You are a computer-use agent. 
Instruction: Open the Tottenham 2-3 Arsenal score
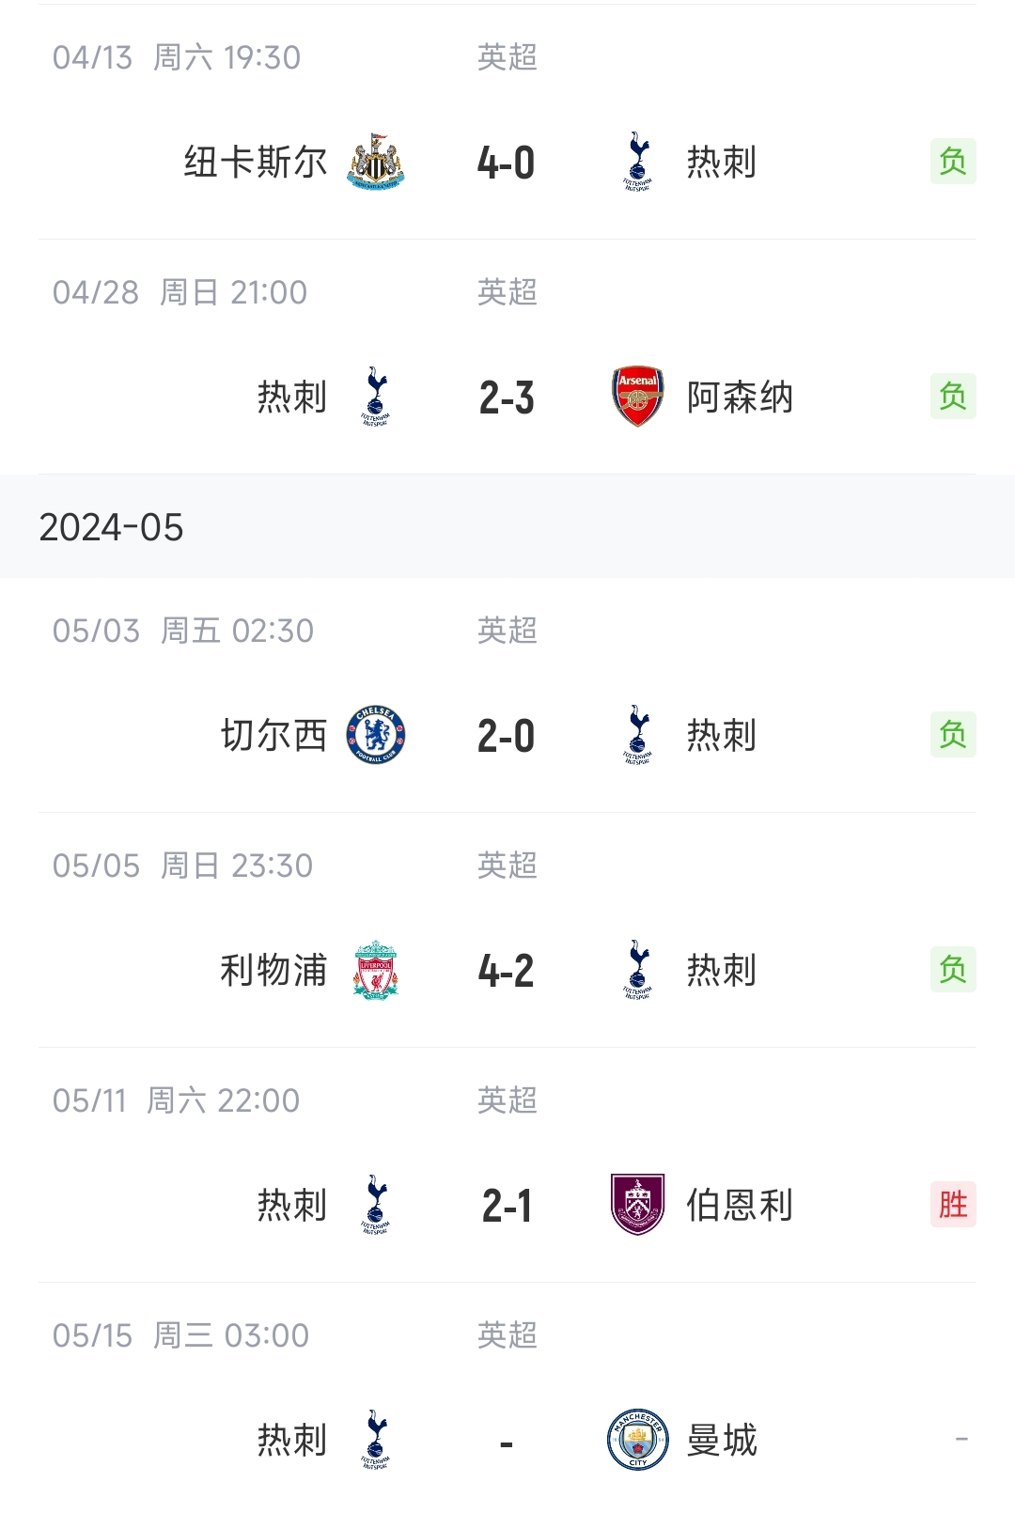(507, 398)
